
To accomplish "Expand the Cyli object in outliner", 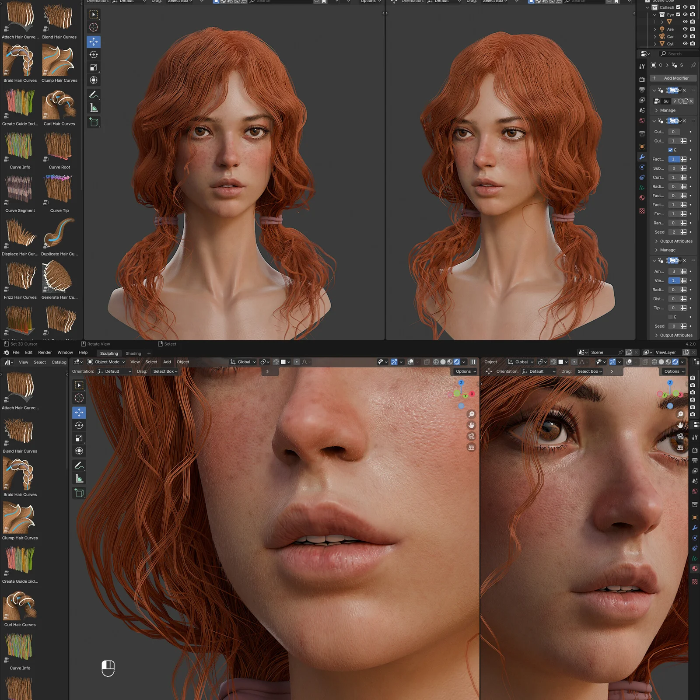I will click(655, 44).
